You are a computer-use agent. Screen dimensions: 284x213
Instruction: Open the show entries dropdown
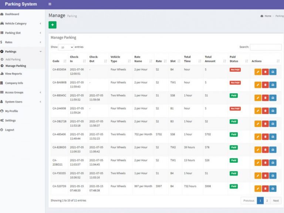[x=67, y=47]
